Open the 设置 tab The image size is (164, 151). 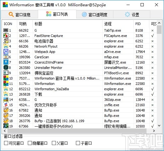point(132,14)
